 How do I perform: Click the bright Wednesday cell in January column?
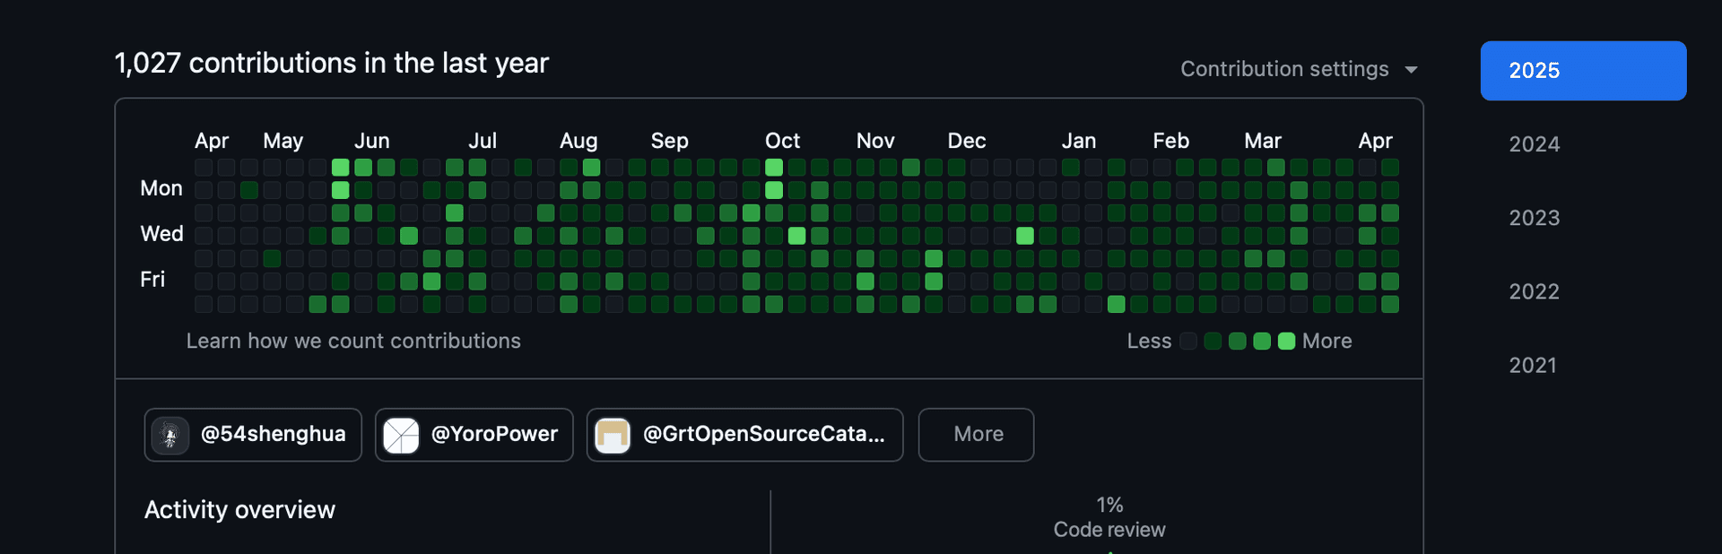[1025, 236]
